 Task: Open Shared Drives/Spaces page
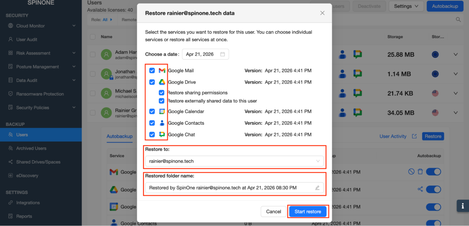(x=41, y=162)
